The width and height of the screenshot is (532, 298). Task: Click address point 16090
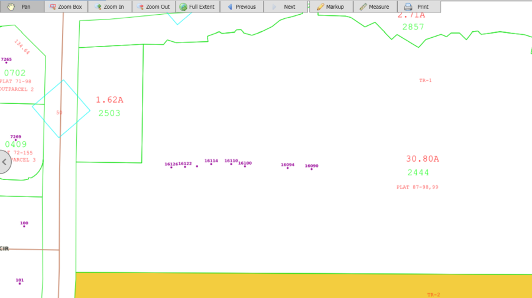pyautogui.click(x=312, y=169)
